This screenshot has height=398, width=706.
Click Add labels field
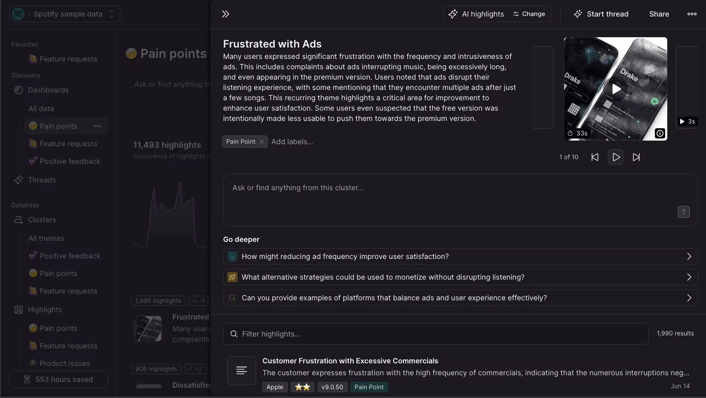(292, 142)
